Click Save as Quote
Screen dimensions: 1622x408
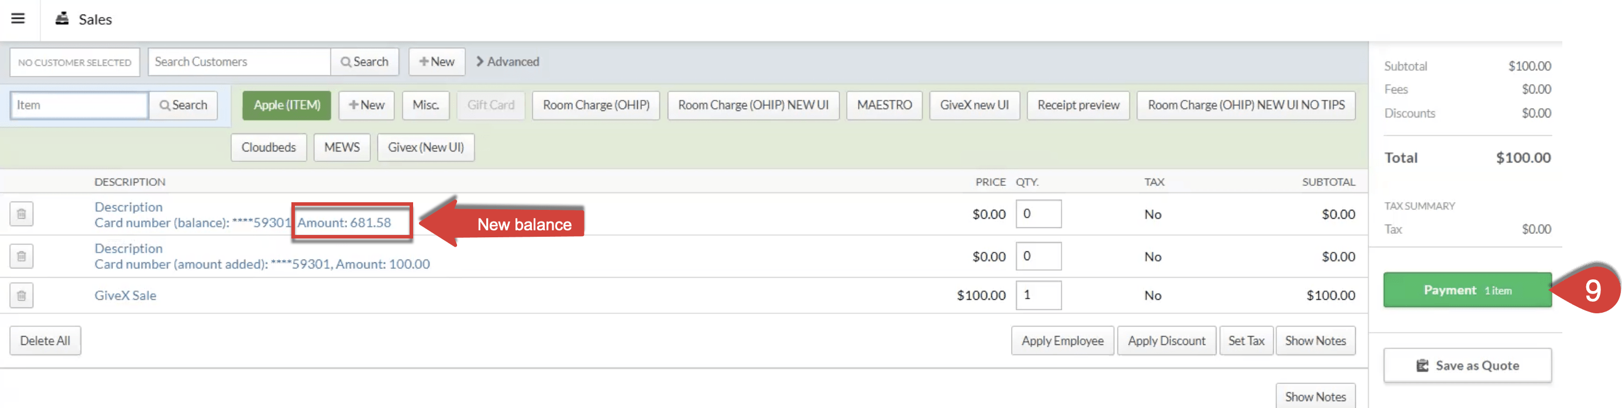pos(1467,365)
